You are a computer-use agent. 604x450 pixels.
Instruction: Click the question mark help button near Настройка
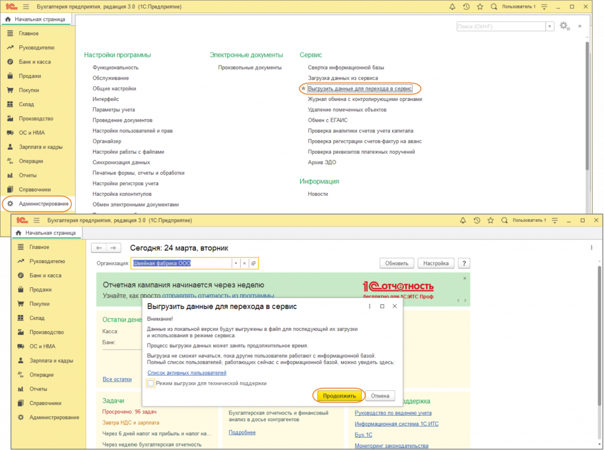point(464,263)
